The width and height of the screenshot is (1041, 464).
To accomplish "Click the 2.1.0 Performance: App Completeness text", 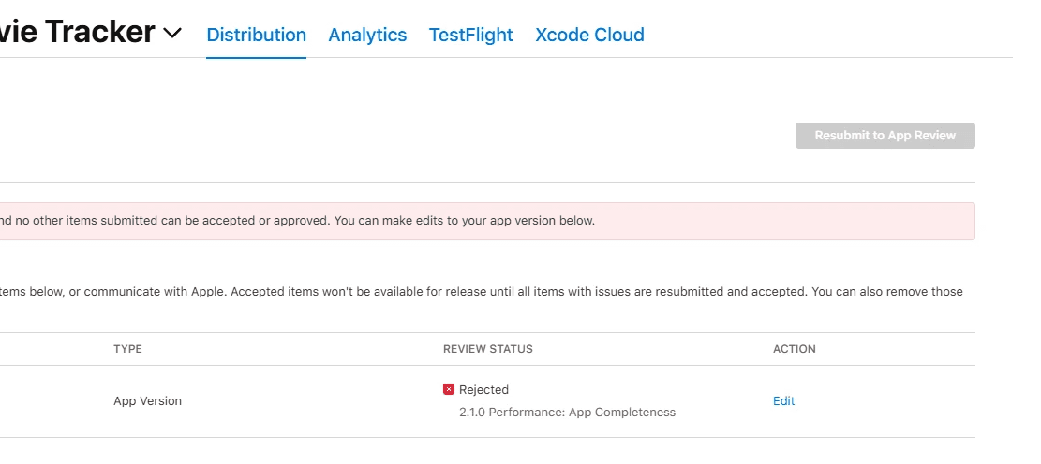I will 567,413.
